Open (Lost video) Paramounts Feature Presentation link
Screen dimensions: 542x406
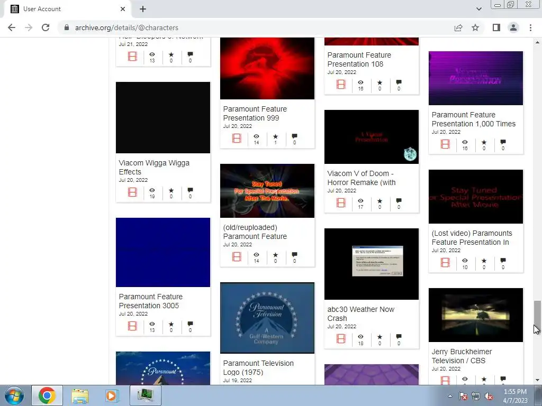pos(472,237)
